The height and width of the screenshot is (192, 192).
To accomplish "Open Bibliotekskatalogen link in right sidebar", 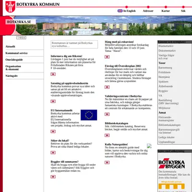I will [169, 125].
